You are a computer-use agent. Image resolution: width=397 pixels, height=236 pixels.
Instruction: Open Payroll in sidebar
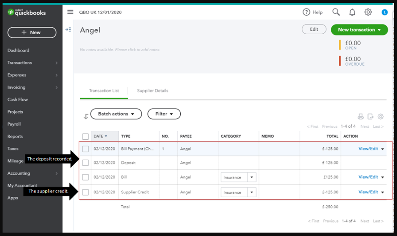tap(14, 124)
